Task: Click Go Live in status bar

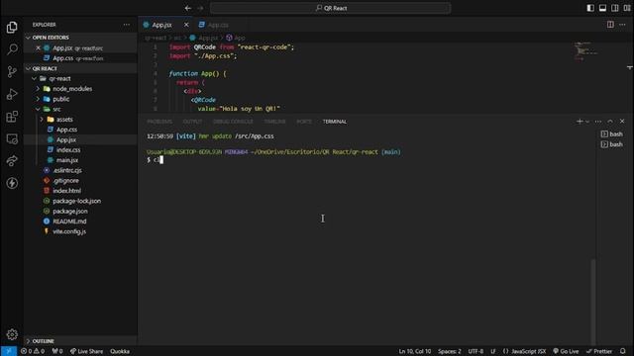Action: (x=566, y=351)
